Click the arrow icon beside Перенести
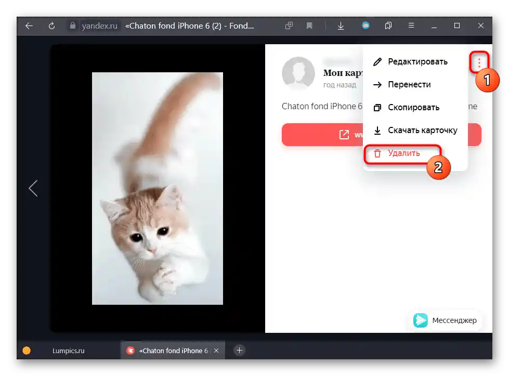Screen dimensions: 509x376 point(377,85)
